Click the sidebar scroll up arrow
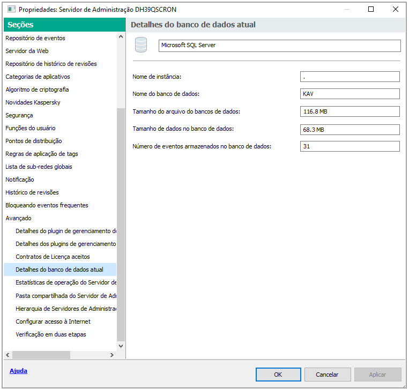Viewport: 409px width, 389px height. point(121,38)
